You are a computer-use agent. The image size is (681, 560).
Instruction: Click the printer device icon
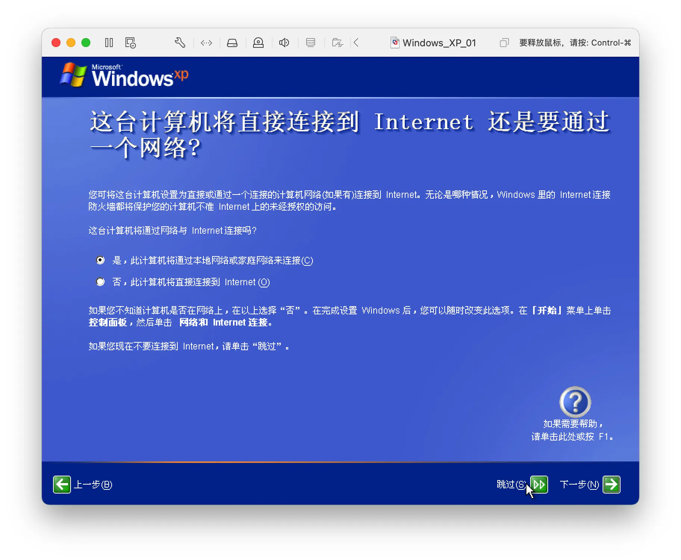311,43
